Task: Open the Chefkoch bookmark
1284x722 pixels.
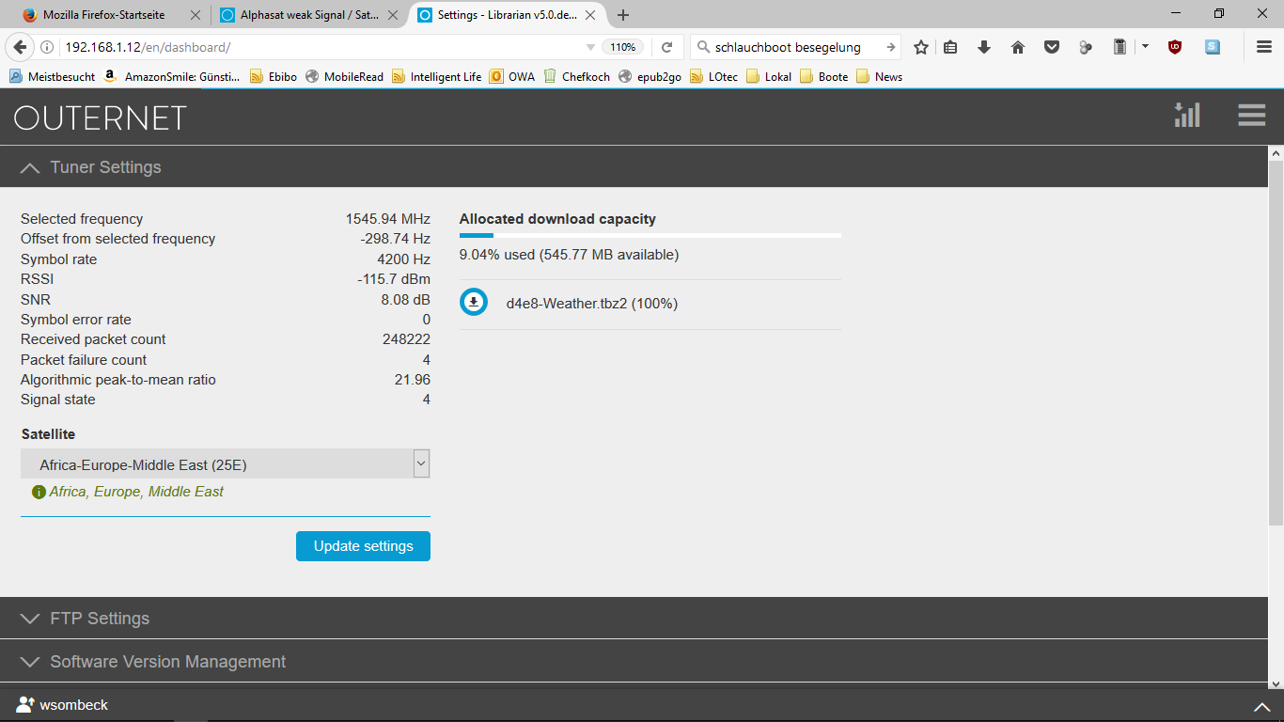Action: 577,77
